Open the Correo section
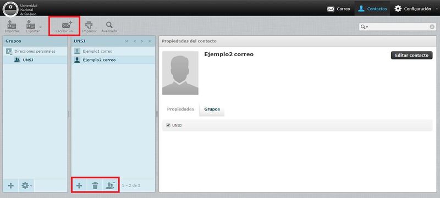The image size is (440, 198). (x=339, y=9)
